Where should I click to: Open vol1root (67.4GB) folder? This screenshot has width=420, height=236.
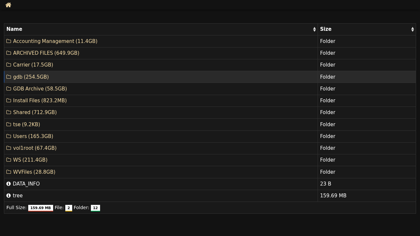(x=35, y=148)
